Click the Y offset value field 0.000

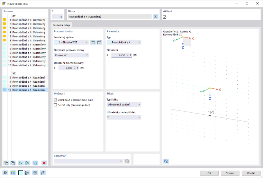[66, 68]
